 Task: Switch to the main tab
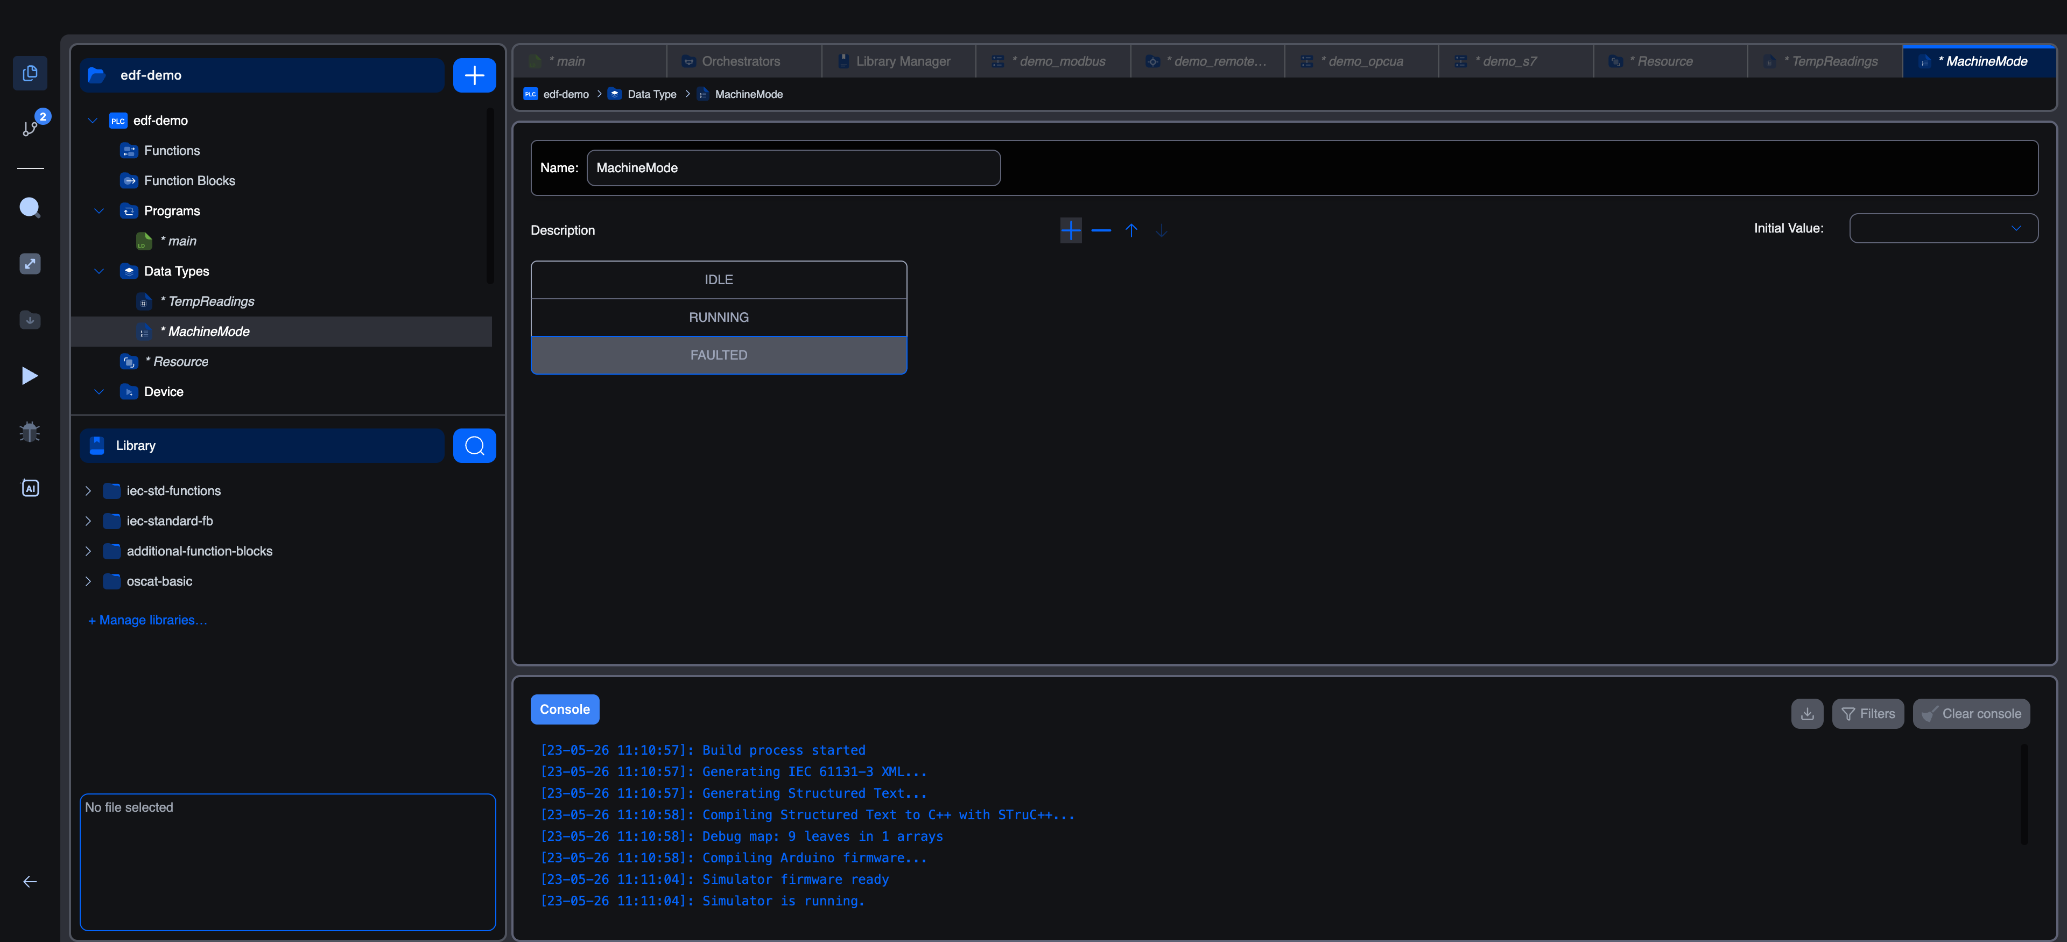pos(590,61)
